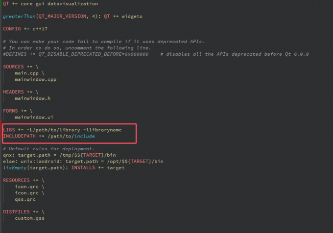Click the LIBS keyword
This screenshot has width=333, height=233.
(x=9, y=130)
